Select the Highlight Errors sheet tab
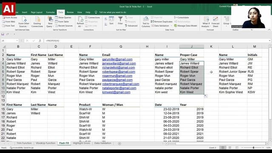Image resolution: width=272 pixels, height=153 pixels. point(81,143)
